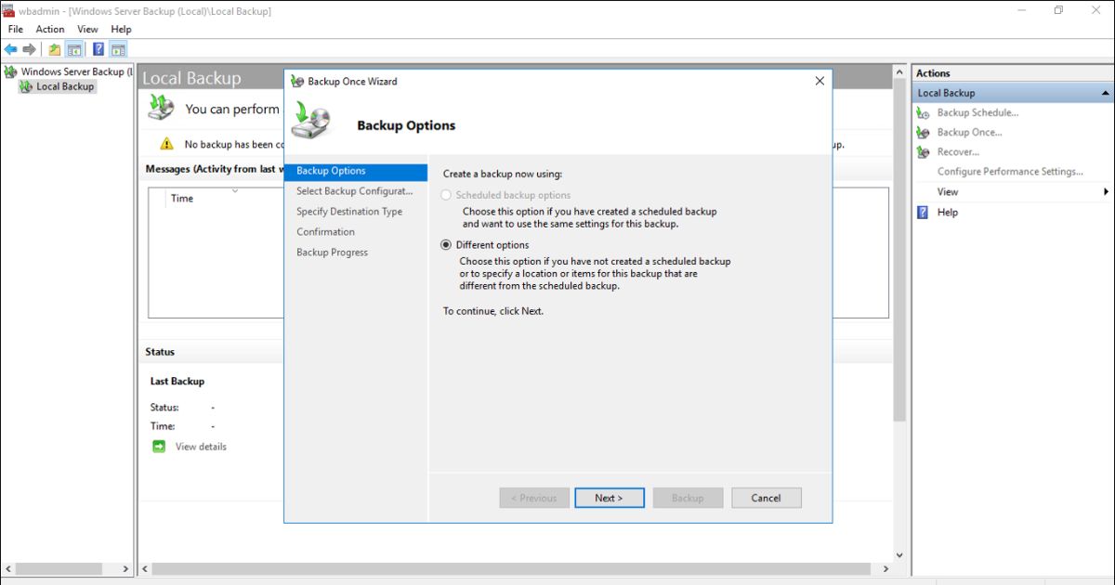Close the Backup Once Wizard dialog
Image resolution: width=1115 pixels, height=585 pixels.
(x=820, y=81)
